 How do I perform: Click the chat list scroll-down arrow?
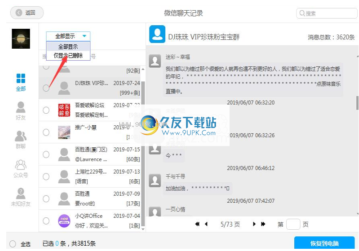[143, 229]
